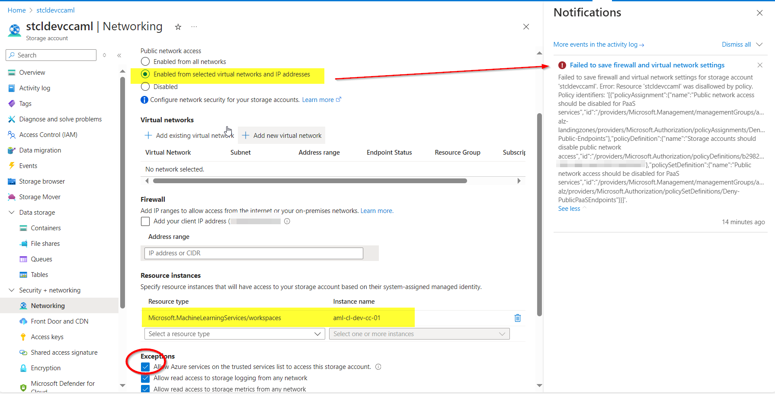Open Containers under Data storage
The height and width of the screenshot is (394, 775).
click(x=46, y=228)
